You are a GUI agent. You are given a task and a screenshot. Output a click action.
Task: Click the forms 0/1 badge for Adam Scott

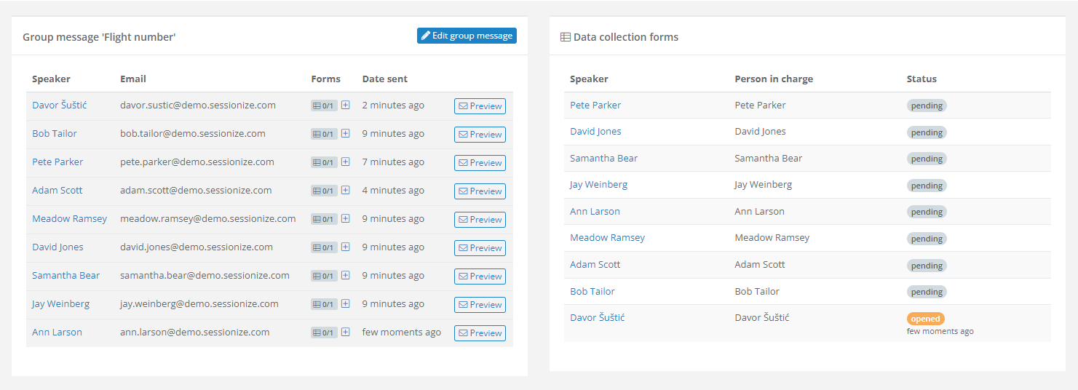[324, 191]
